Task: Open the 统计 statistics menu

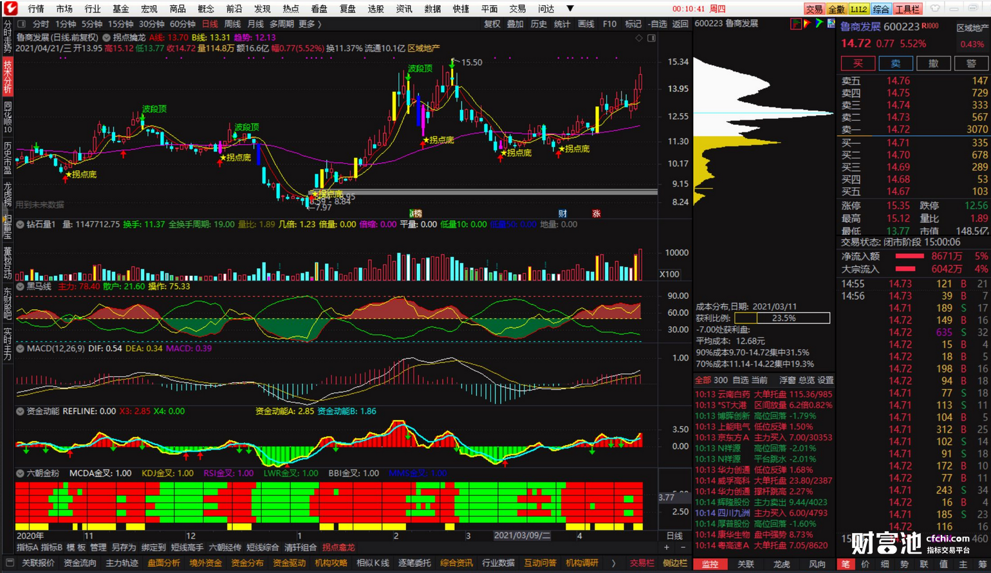Action: point(562,24)
